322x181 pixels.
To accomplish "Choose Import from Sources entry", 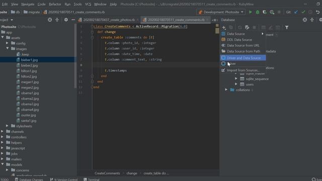I will [243, 70].
